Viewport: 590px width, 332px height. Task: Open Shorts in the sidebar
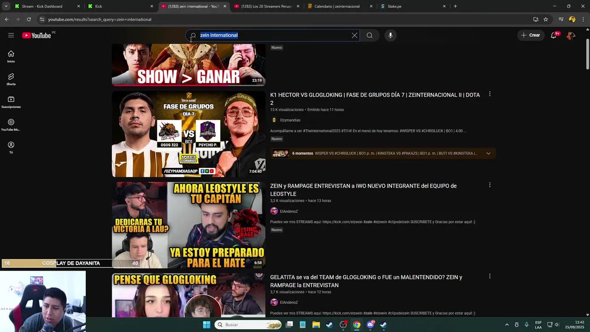click(x=11, y=79)
